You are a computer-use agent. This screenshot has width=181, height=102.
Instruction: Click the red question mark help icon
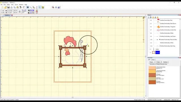click(37, 12)
